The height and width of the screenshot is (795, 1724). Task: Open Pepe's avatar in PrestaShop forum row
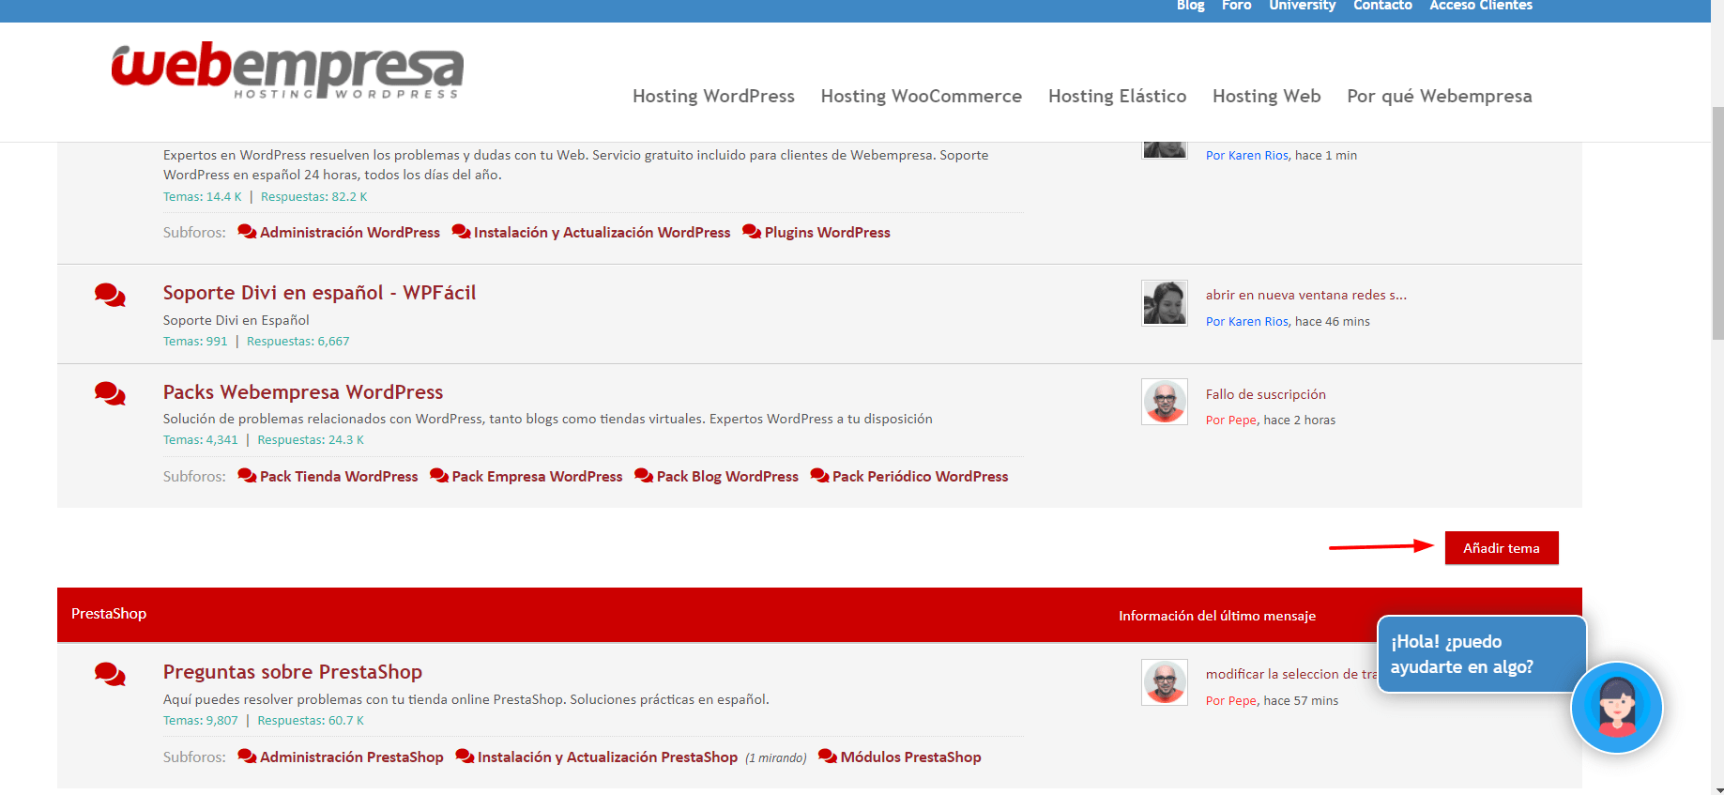tap(1165, 682)
